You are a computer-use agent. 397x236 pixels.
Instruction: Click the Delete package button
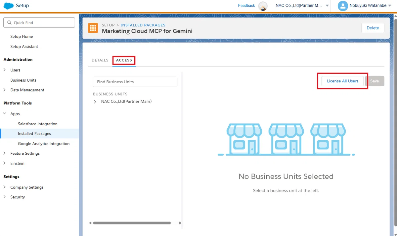[373, 28]
